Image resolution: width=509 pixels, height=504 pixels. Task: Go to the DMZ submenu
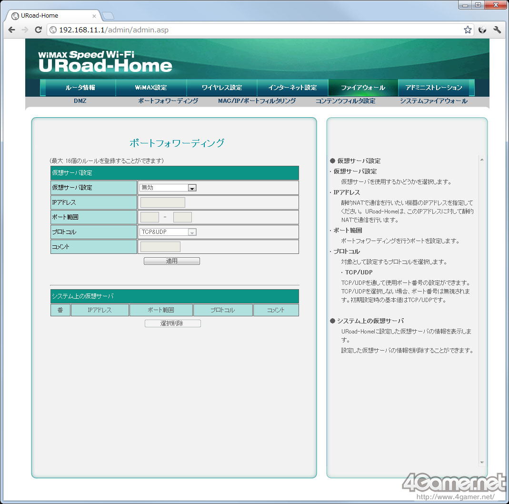pyautogui.click(x=80, y=101)
